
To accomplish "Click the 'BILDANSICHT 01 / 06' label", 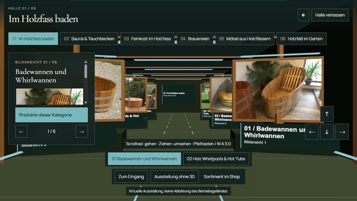I will point(36,62).
